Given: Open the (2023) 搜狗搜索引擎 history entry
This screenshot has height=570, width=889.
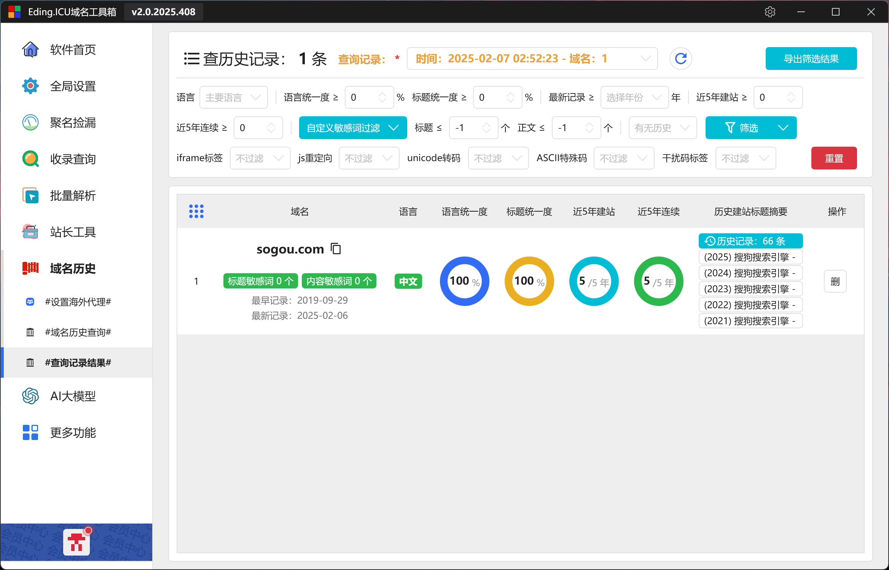Looking at the screenshot, I should click(750, 289).
